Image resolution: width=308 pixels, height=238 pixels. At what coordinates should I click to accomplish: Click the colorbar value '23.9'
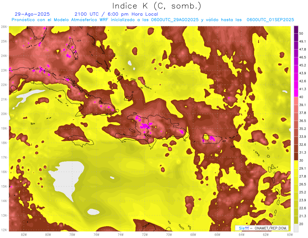coord(302,200)
